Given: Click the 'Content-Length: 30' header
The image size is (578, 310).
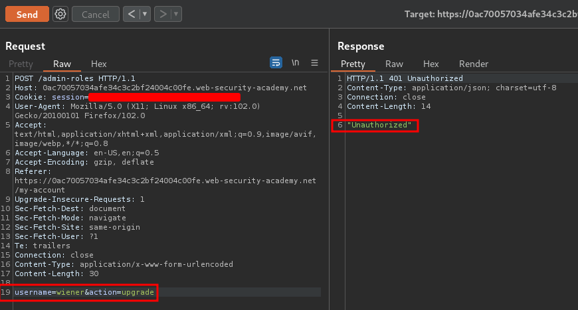Looking at the screenshot, I should (56, 273).
